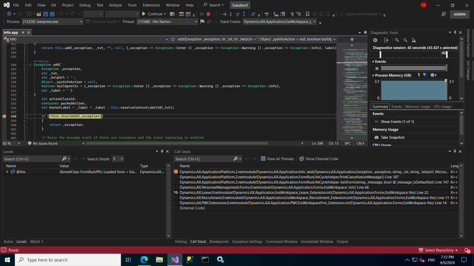The height and width of the screenshot is (266, 474).
Task: Open the Debug menu
Action: point(85,5)
